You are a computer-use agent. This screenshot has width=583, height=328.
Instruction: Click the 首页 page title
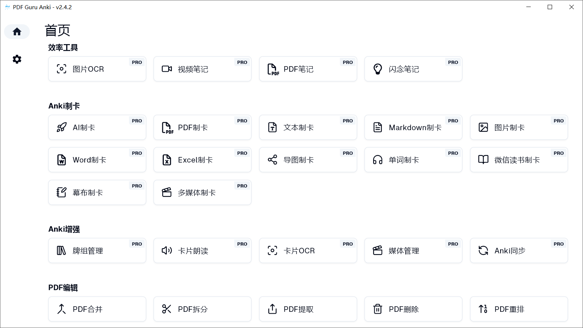pyautogui.click(x=57, y=30)
